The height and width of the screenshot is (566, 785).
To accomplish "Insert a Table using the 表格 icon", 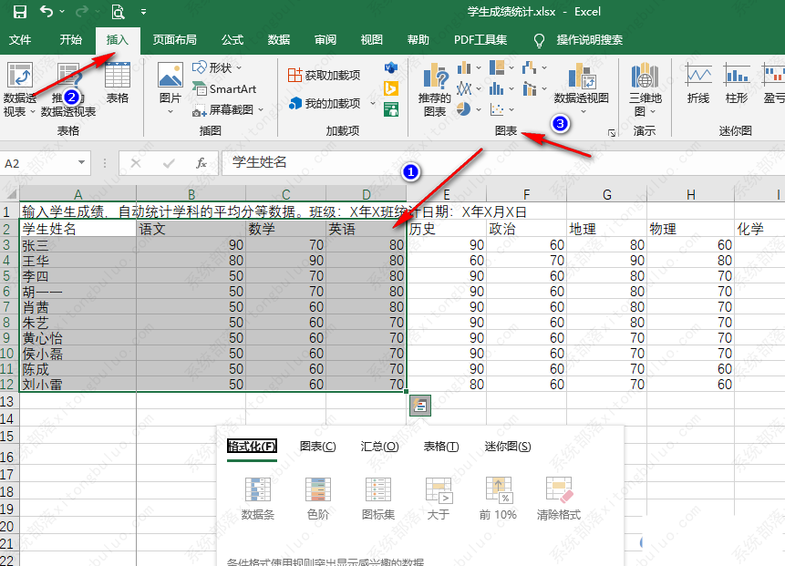I will pyautogui.click(x=118, y=83).
